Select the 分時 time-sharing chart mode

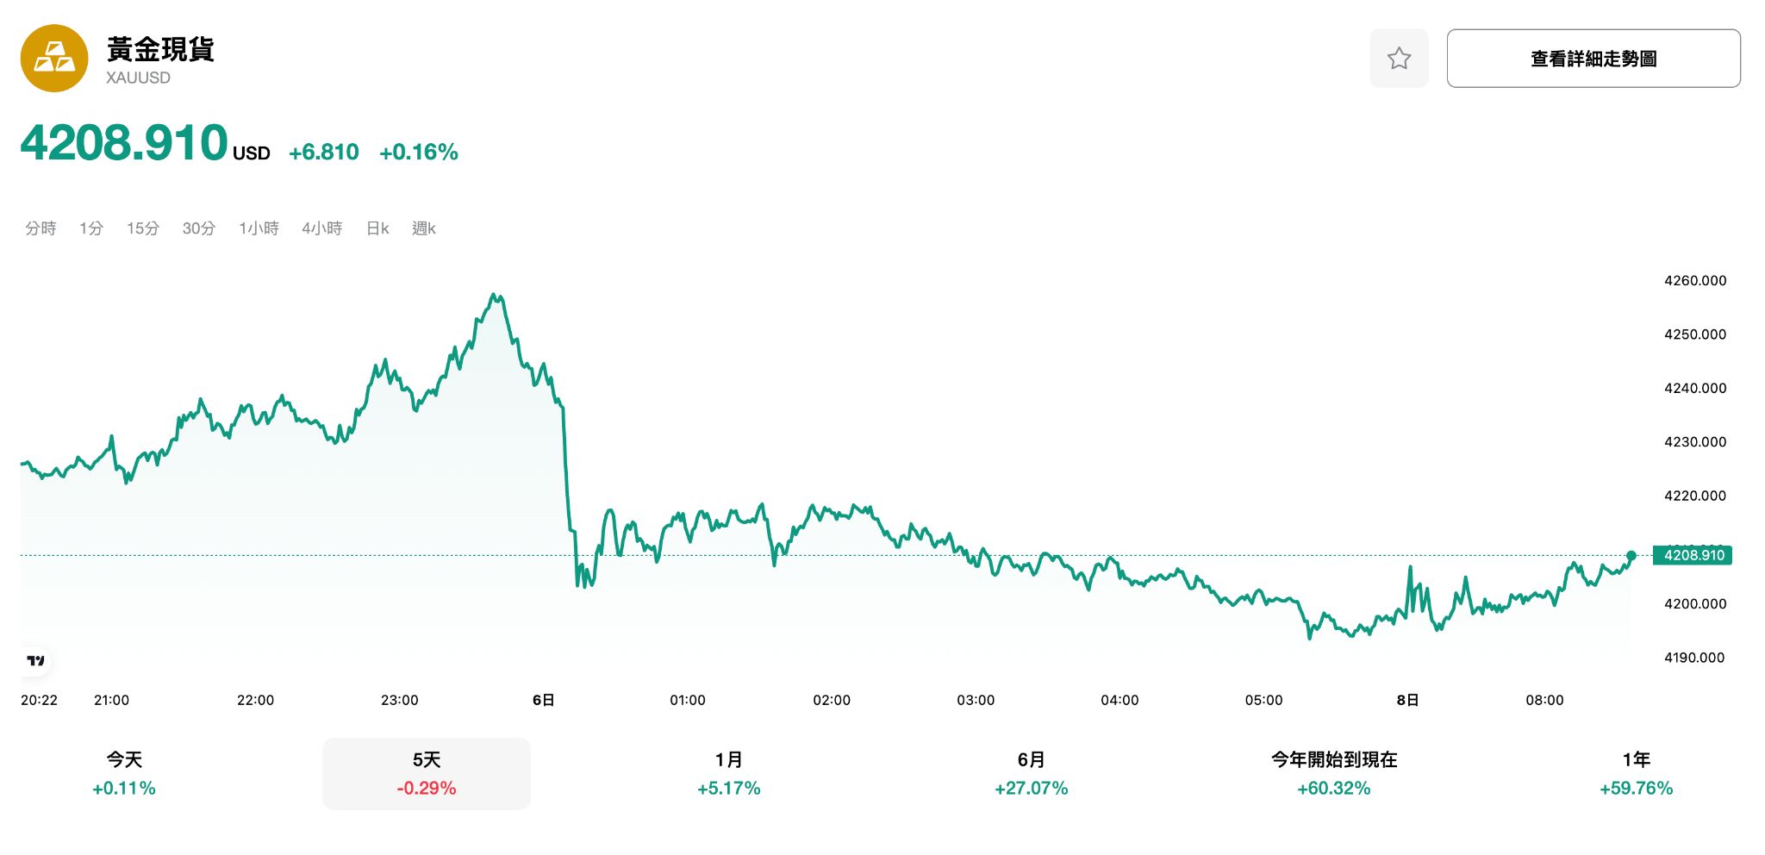(x=40, y=228)
